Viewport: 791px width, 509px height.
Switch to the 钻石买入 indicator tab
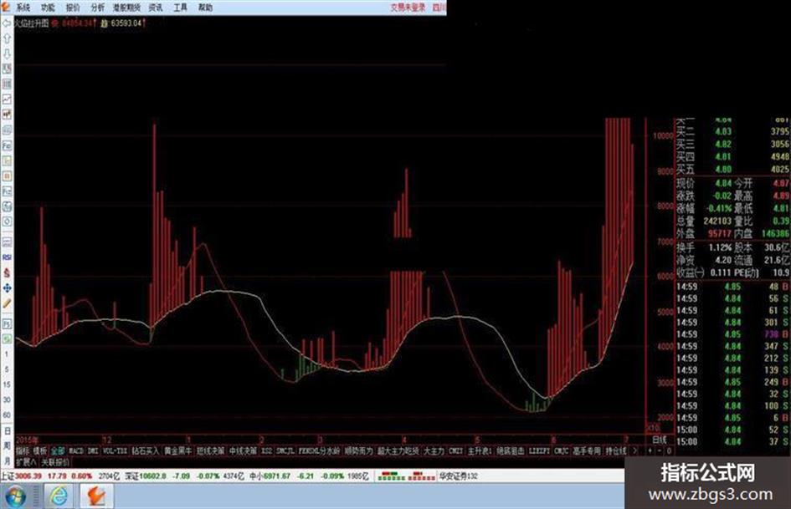[146, 450]
